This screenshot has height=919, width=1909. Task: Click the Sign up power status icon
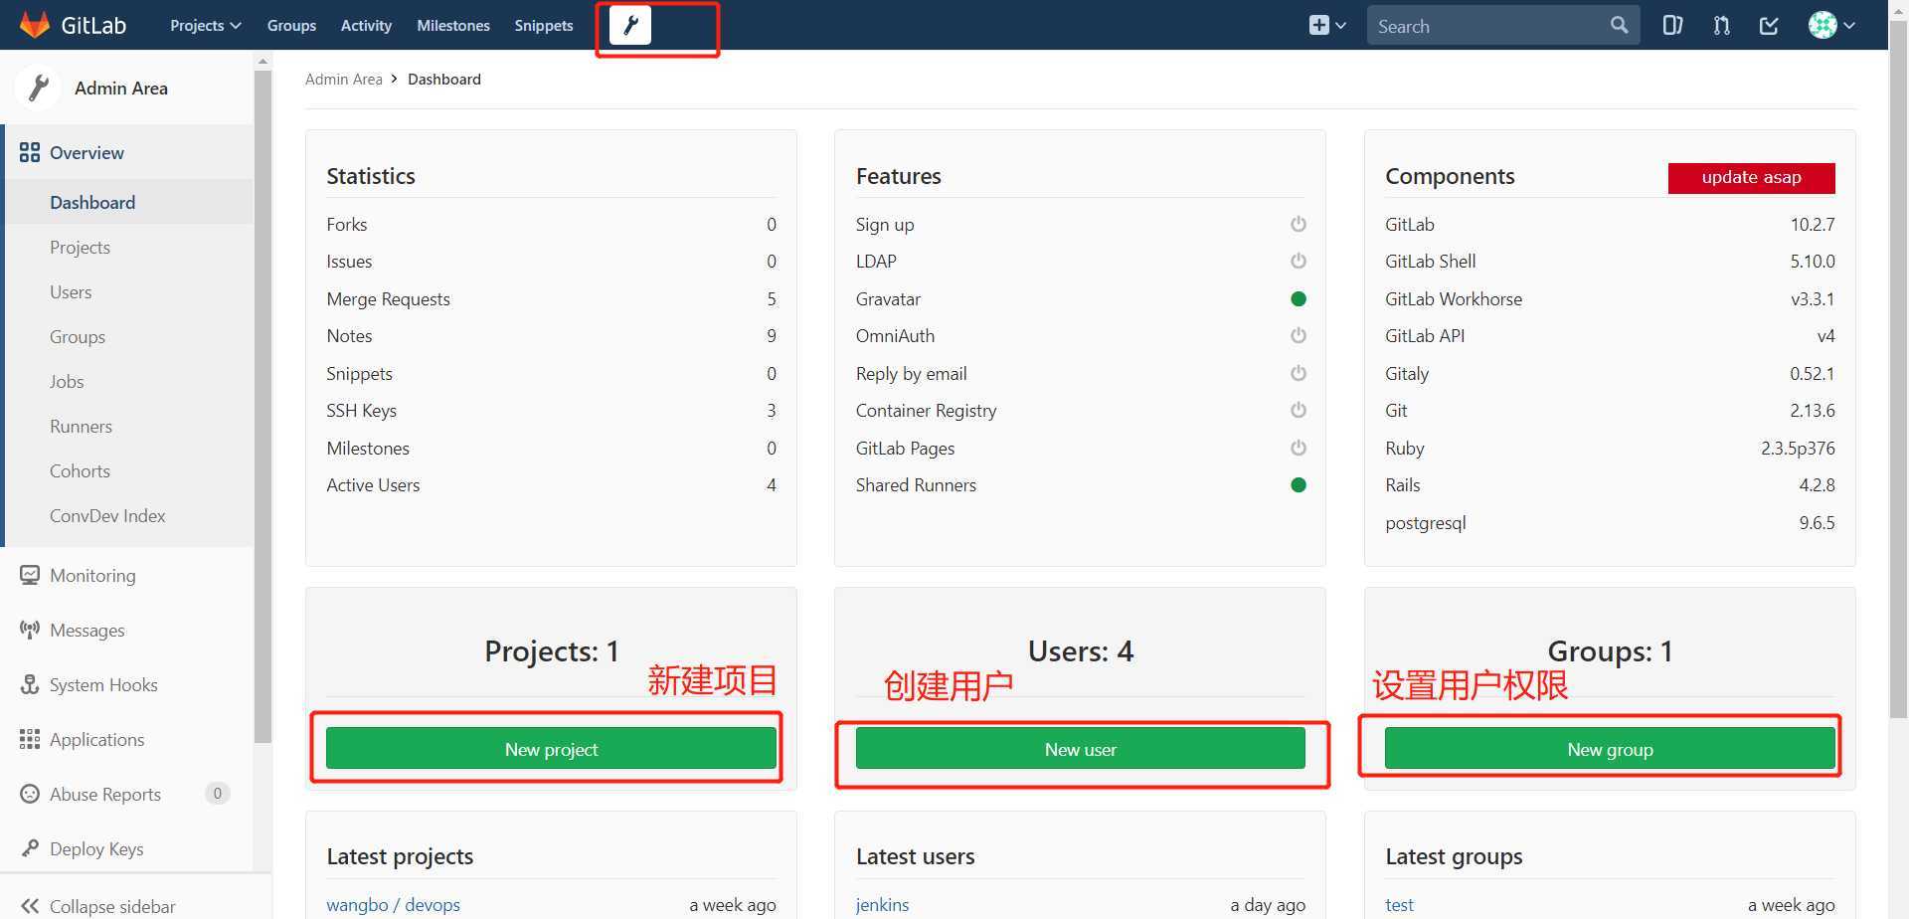1298,224
